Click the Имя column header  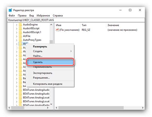point(59,25)
